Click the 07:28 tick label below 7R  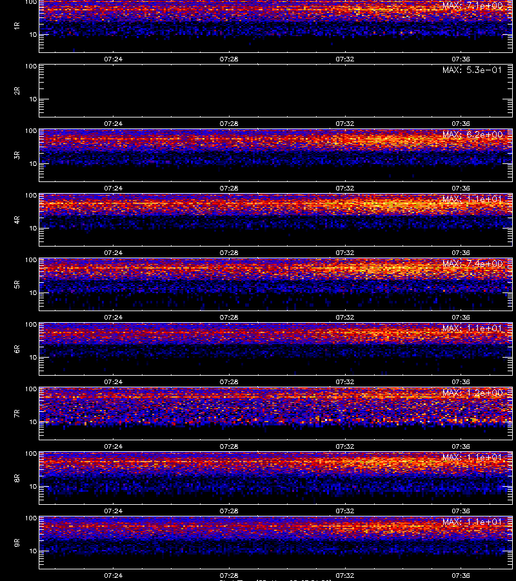tap(229, 447)
